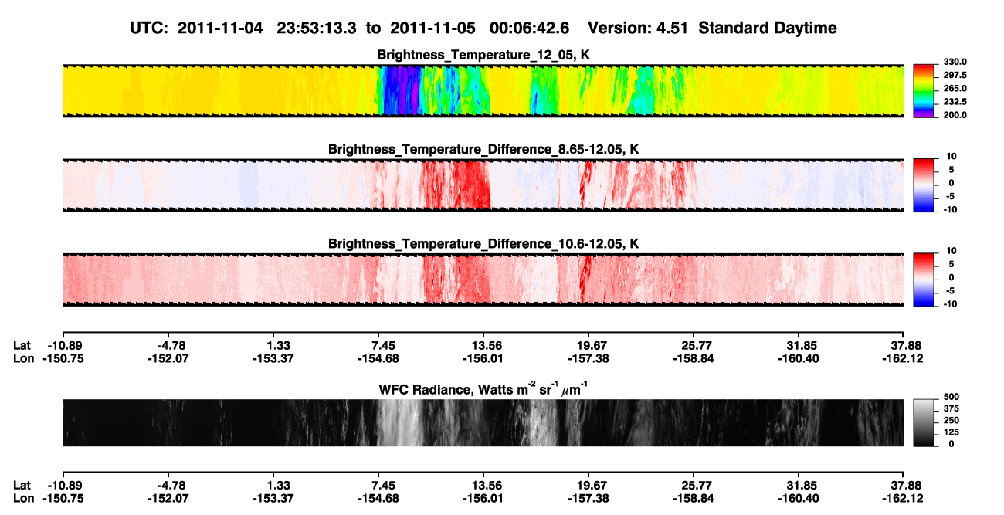1004x515 pixels.
Task: Click longitude -154.68 on the axis above the WFC plot
Action: coord(378,358)
